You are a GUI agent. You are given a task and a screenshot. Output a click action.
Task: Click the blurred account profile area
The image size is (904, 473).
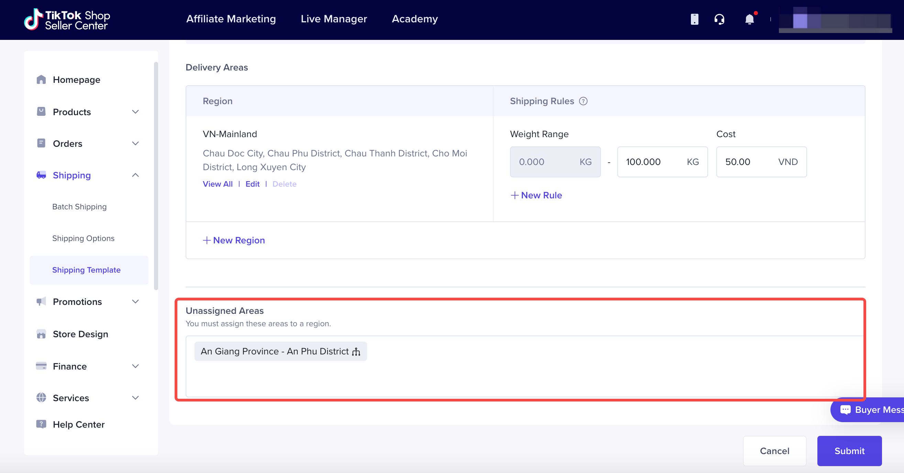(835, 20)
